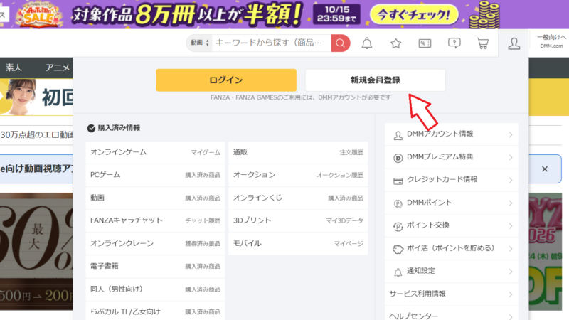The height and width of the screenshot is (320, 569).
Task: Open the 動画 search category dropdown
Action: pos(200,43)
